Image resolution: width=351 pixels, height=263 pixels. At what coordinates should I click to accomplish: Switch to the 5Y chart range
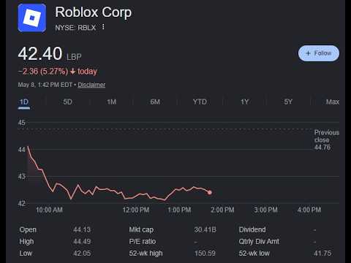click(288, 102)
